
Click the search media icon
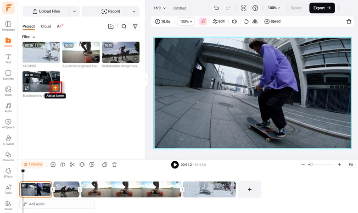(124, 27)
